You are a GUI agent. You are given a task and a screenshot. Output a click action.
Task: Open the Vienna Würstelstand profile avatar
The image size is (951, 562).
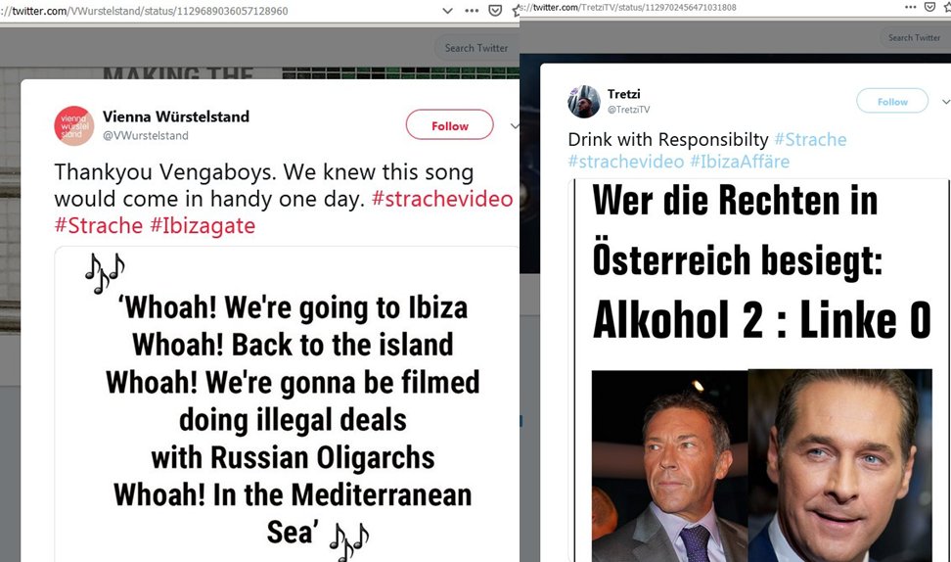pyautogui.click(x=74, y=125)
